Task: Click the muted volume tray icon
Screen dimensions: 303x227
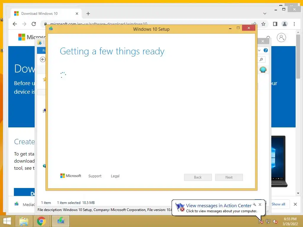Action: click(x=275, y=221)
